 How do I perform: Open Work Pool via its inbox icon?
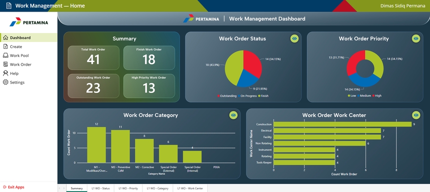(x=5, y=55)
